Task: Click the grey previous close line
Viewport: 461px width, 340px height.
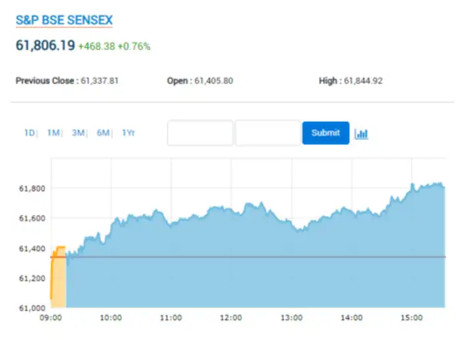Action: tap(263, 257)
